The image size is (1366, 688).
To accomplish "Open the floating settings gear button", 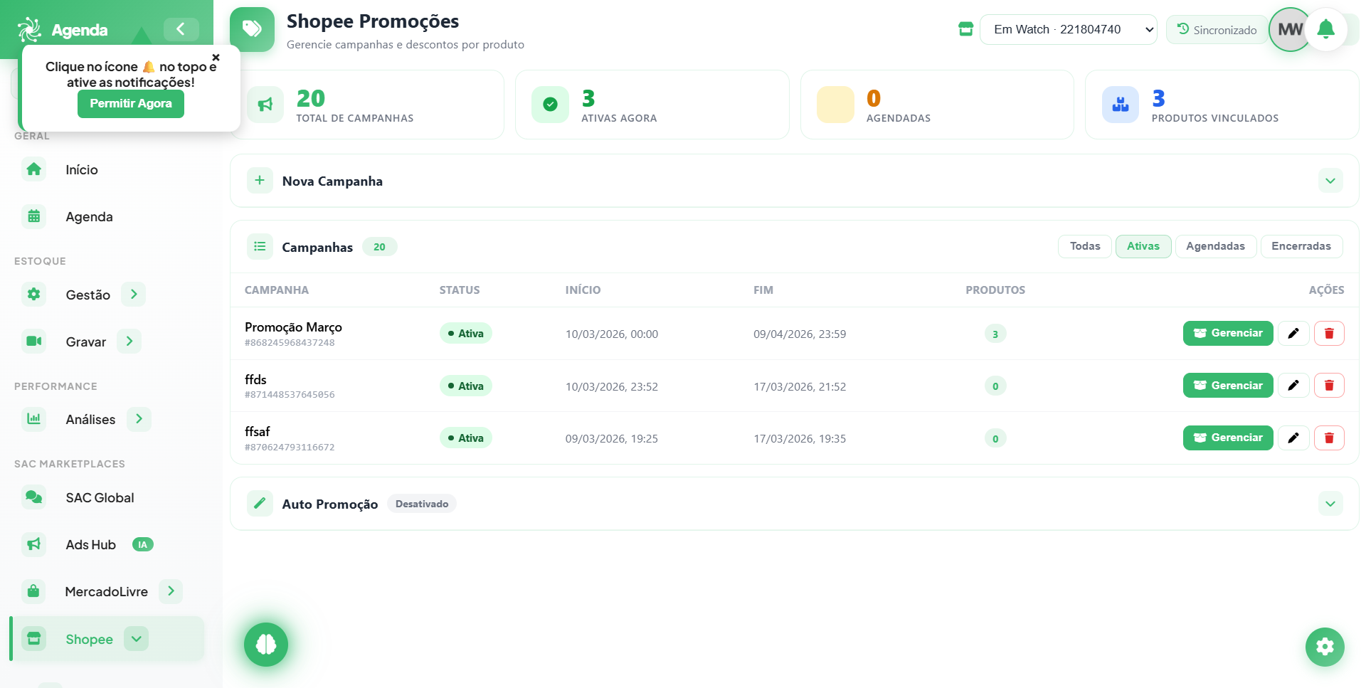I will coord(1325,647).
